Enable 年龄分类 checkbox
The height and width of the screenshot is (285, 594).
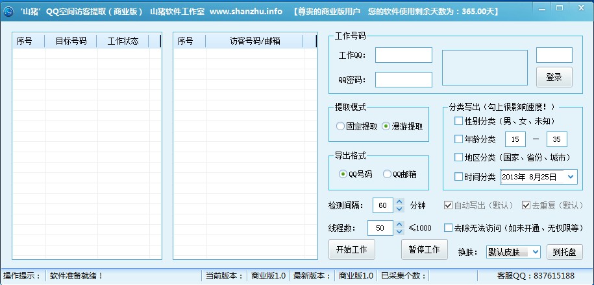[458, 139]
